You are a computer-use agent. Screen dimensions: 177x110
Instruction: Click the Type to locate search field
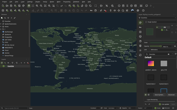coord(14,108)
